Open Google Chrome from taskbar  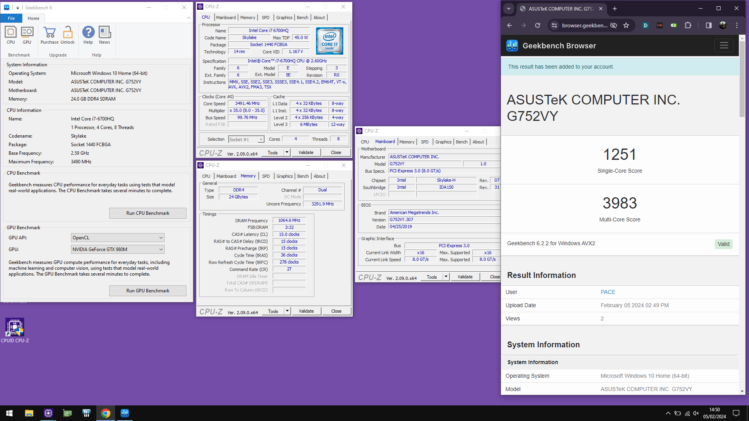(x=105, y=413)
